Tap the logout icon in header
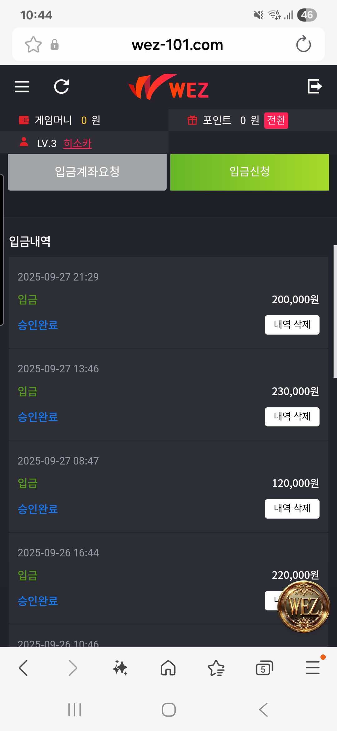Screen dimensions: 337x731 point(315,87)
